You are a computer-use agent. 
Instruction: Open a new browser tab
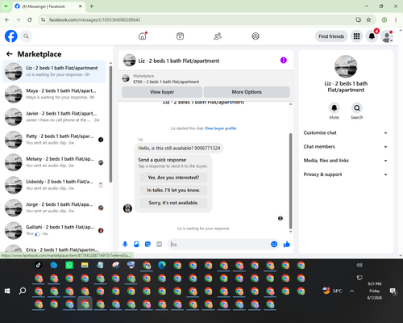pyautogui.click(x=92, y=6)
